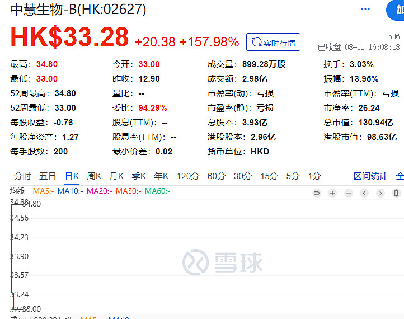Select the 日K chart tab

tap(72, 176)
